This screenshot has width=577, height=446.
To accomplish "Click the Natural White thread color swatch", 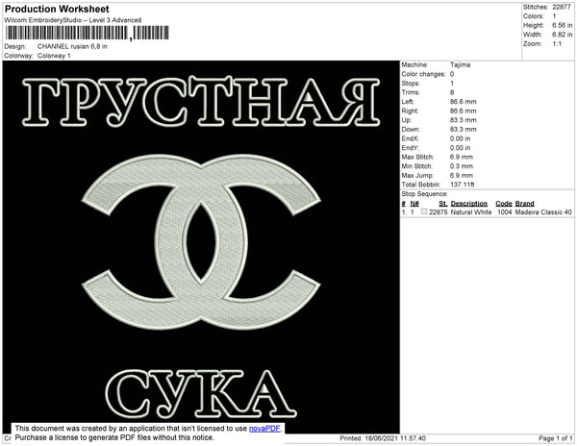I will (x=424, y=211).
